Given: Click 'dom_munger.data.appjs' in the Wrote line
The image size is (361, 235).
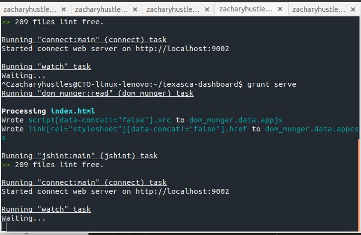Looking at the screenshot, I should pos(236,120).
